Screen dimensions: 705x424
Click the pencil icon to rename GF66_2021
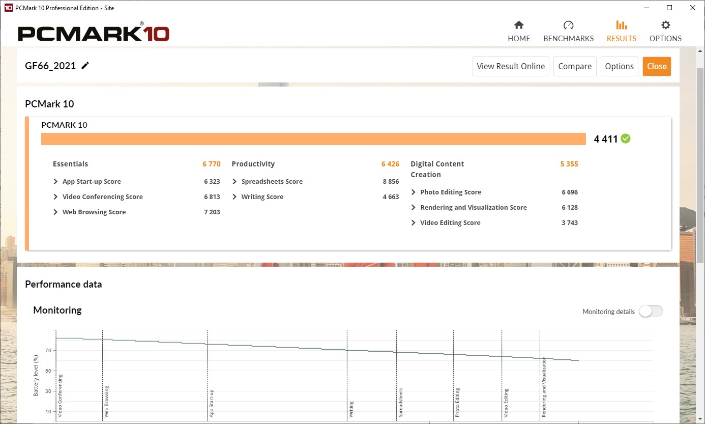coord(85,66)
